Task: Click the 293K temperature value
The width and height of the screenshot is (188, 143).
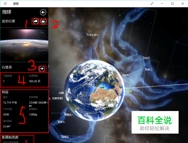Action: tap(6, 114)
